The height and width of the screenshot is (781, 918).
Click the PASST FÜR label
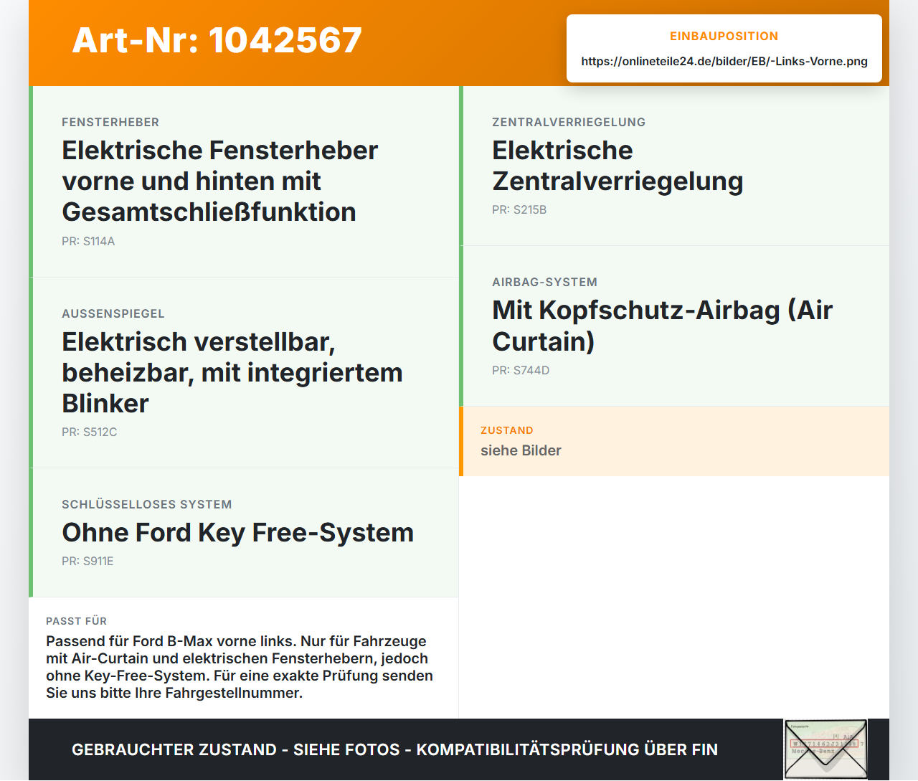click(77, 621)
